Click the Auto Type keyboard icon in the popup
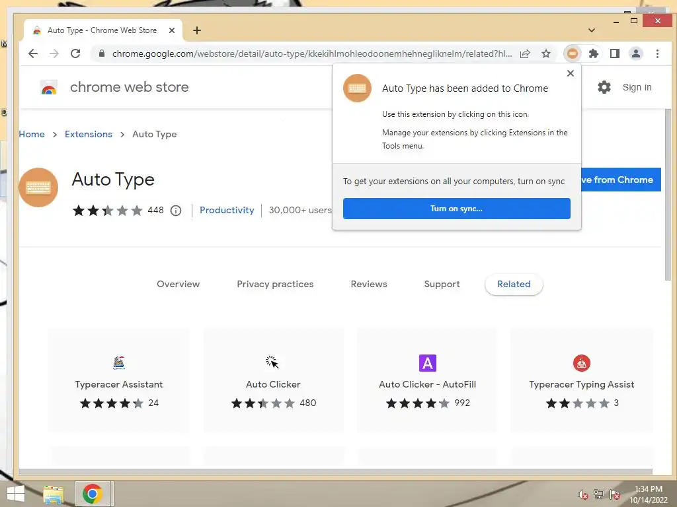This screenshot has height=507, width=677. [357, 88]
